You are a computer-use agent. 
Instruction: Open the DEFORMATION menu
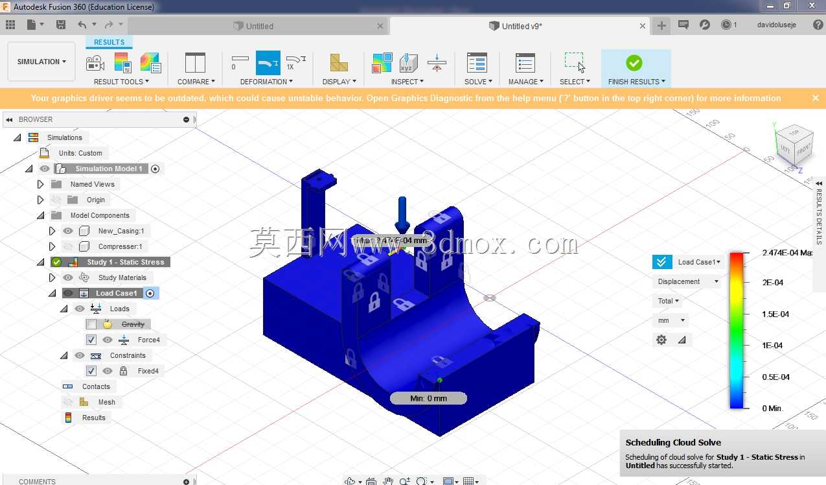coord(266,82)
